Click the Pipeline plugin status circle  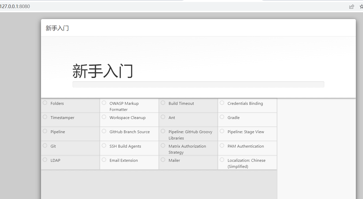point(45,131)
